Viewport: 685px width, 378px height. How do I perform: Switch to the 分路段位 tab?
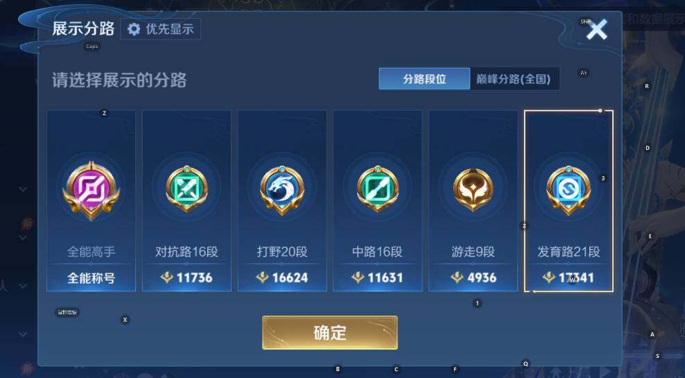click(424, 78)
